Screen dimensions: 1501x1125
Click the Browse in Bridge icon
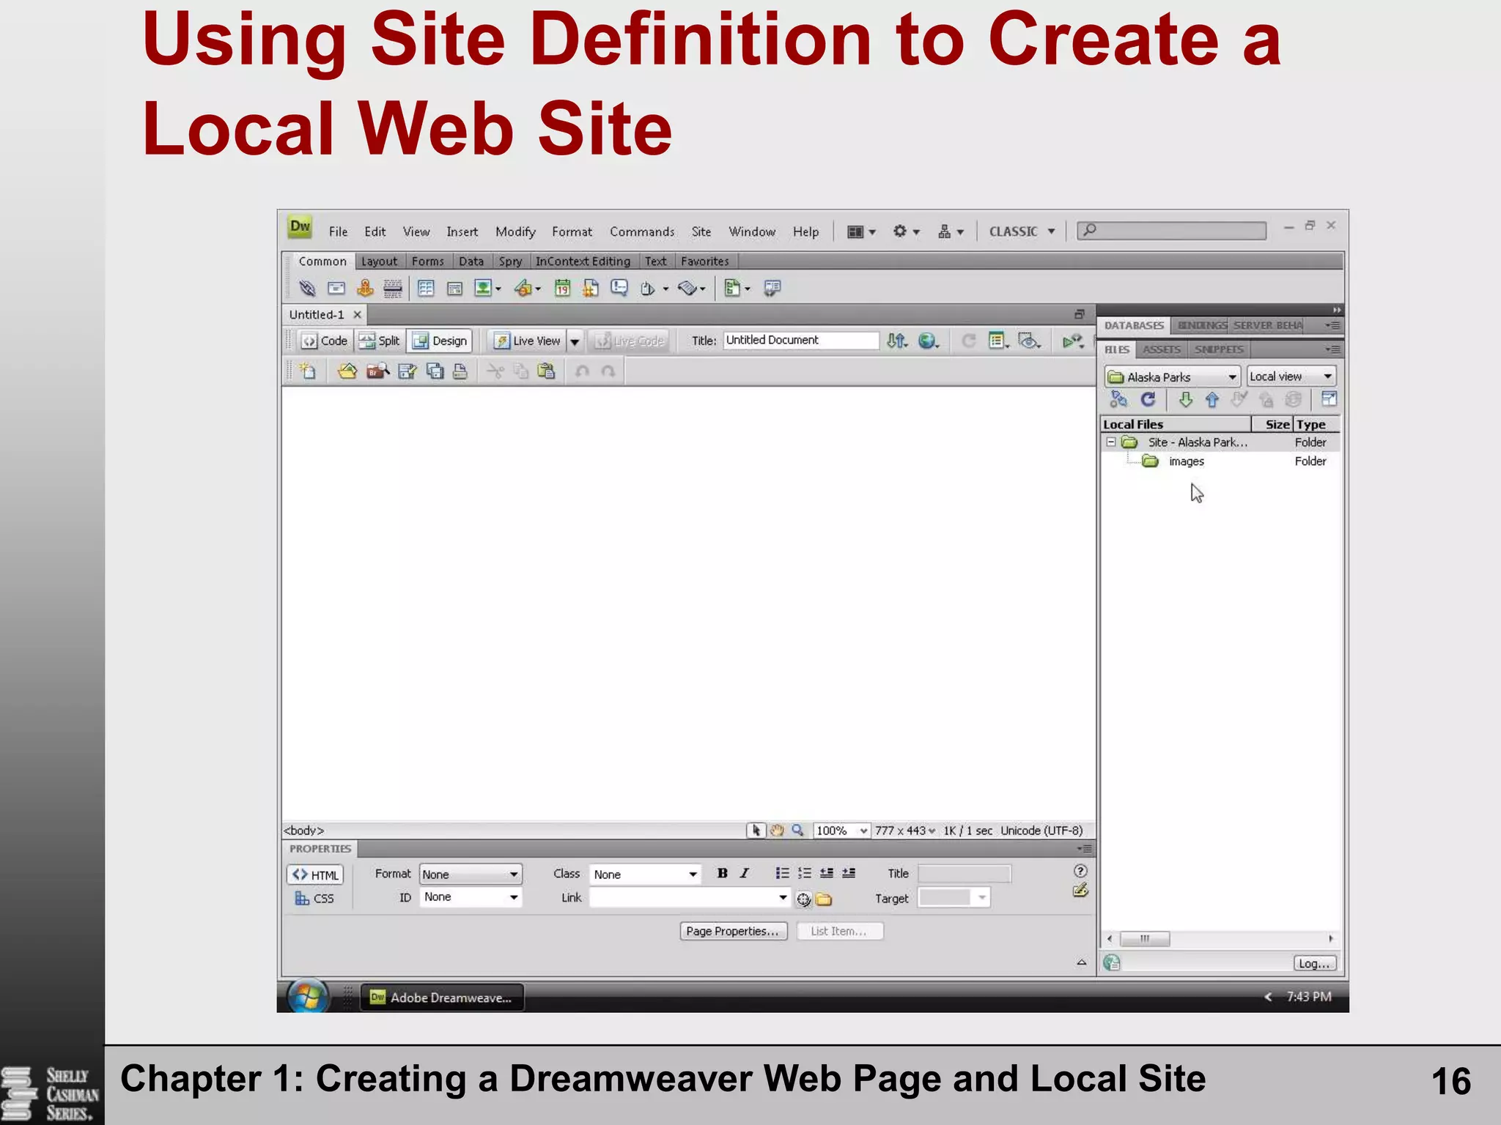pyautogui.click(x=377, y=371)
